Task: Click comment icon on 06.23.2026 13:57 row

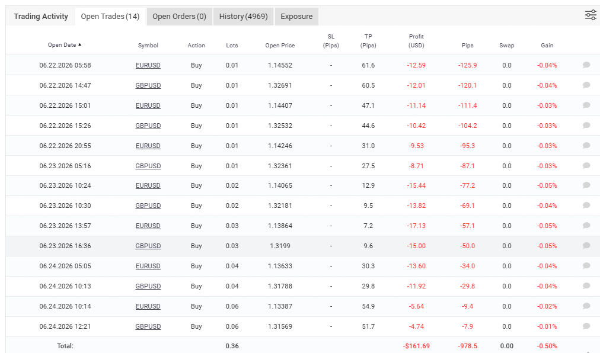Action: point(586,226)
